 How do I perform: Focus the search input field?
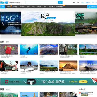42,2
